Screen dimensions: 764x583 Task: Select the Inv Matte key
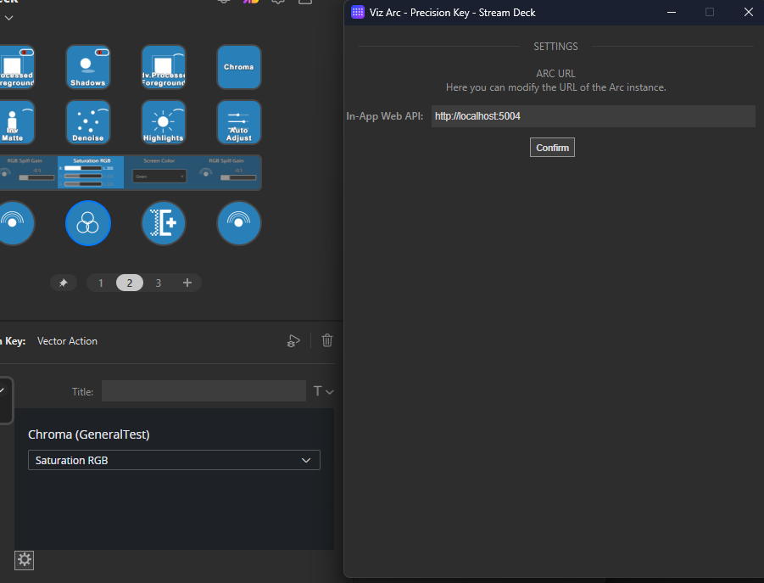coord(17,122)
